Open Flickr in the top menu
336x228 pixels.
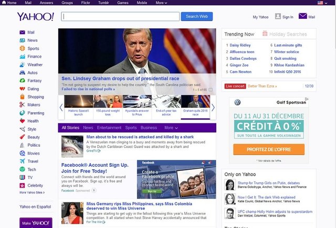point(86,3)
